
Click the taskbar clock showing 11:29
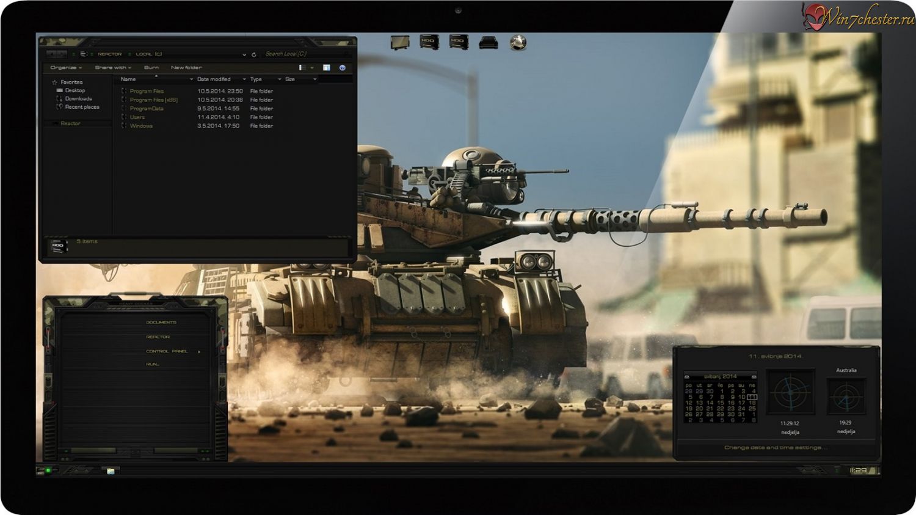pyautogui.click(x=859, y=470)
